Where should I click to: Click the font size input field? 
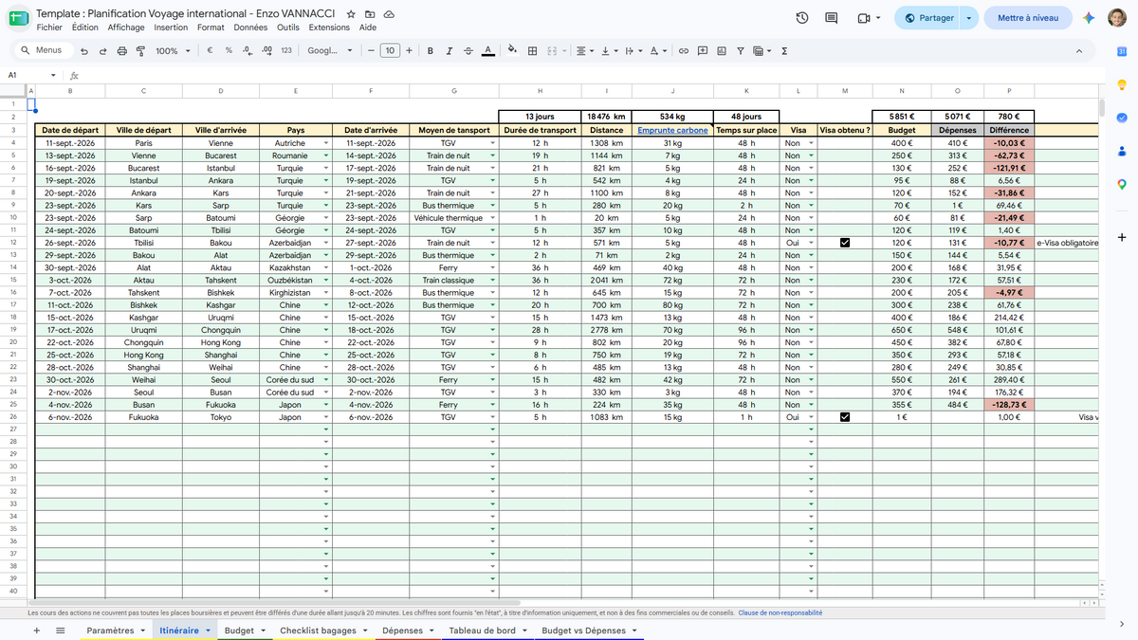(x=390, y=51)
